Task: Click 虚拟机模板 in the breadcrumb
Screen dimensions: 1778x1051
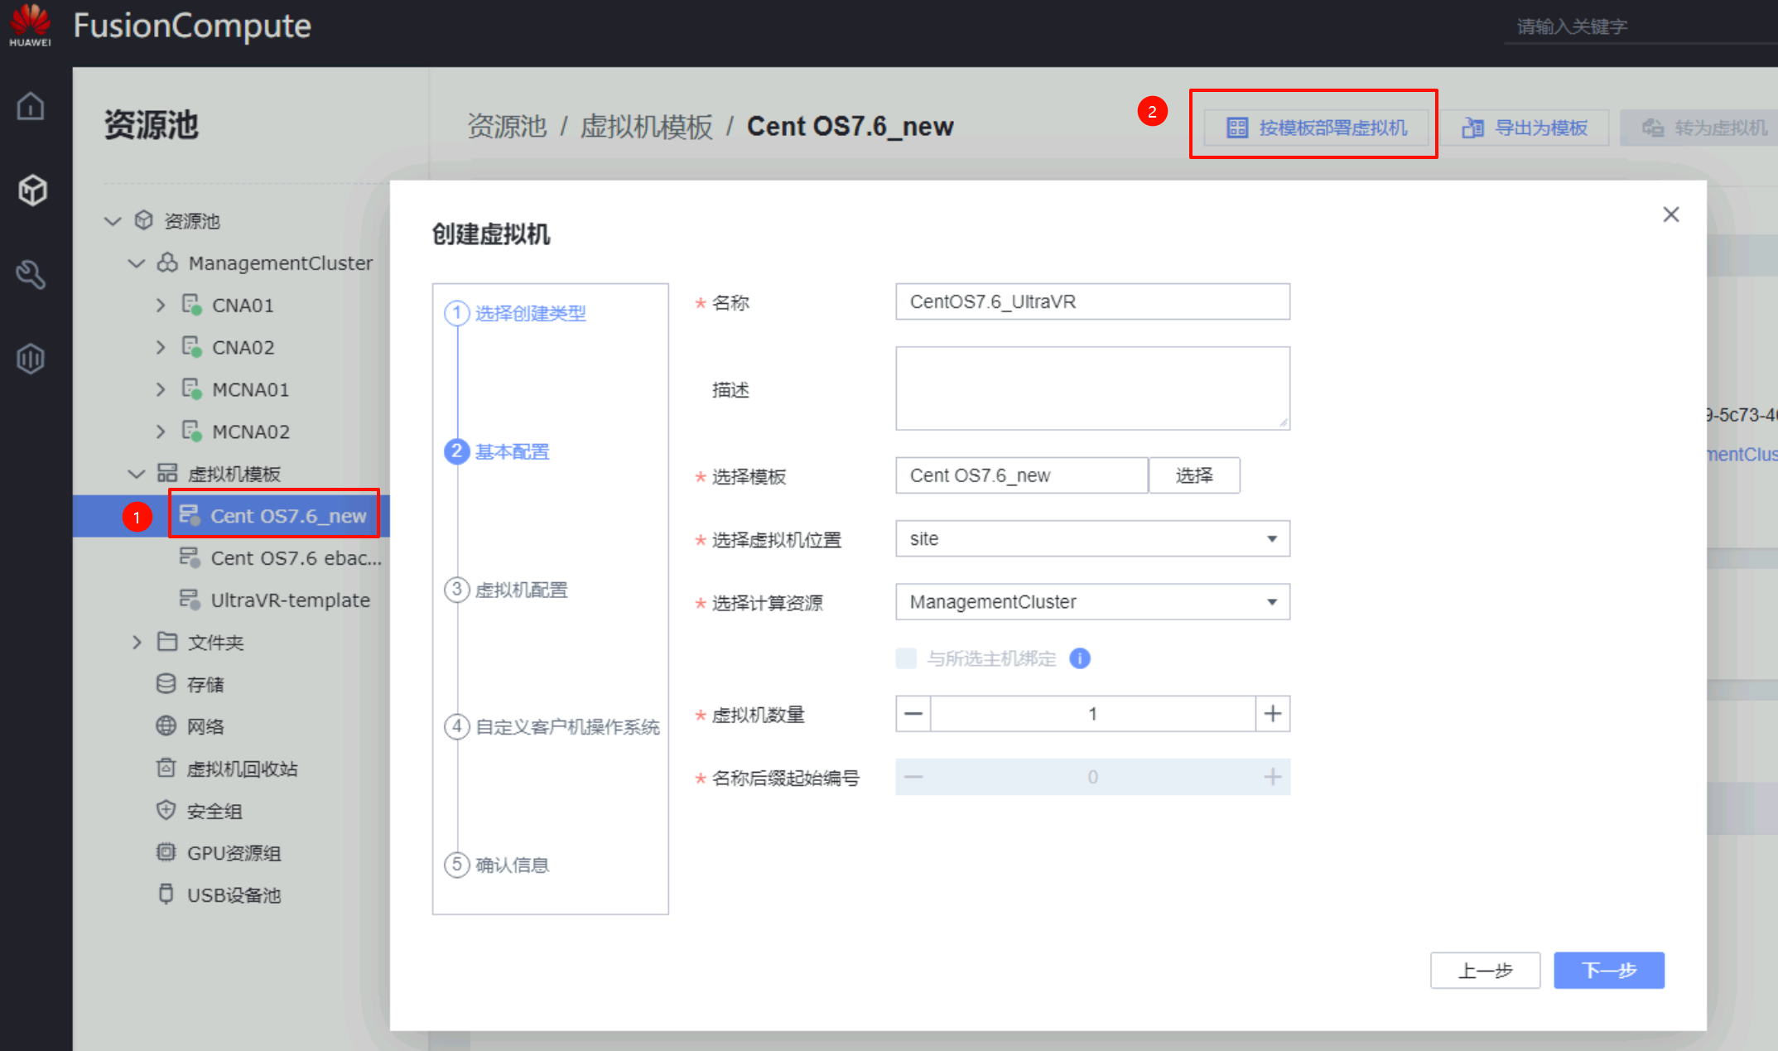Action: pyautogui.click(x=646, y=127)
